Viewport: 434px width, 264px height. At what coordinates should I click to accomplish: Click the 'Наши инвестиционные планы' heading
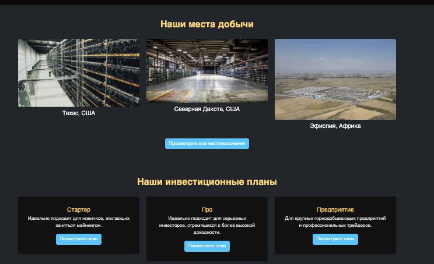[x=206, y=181]
